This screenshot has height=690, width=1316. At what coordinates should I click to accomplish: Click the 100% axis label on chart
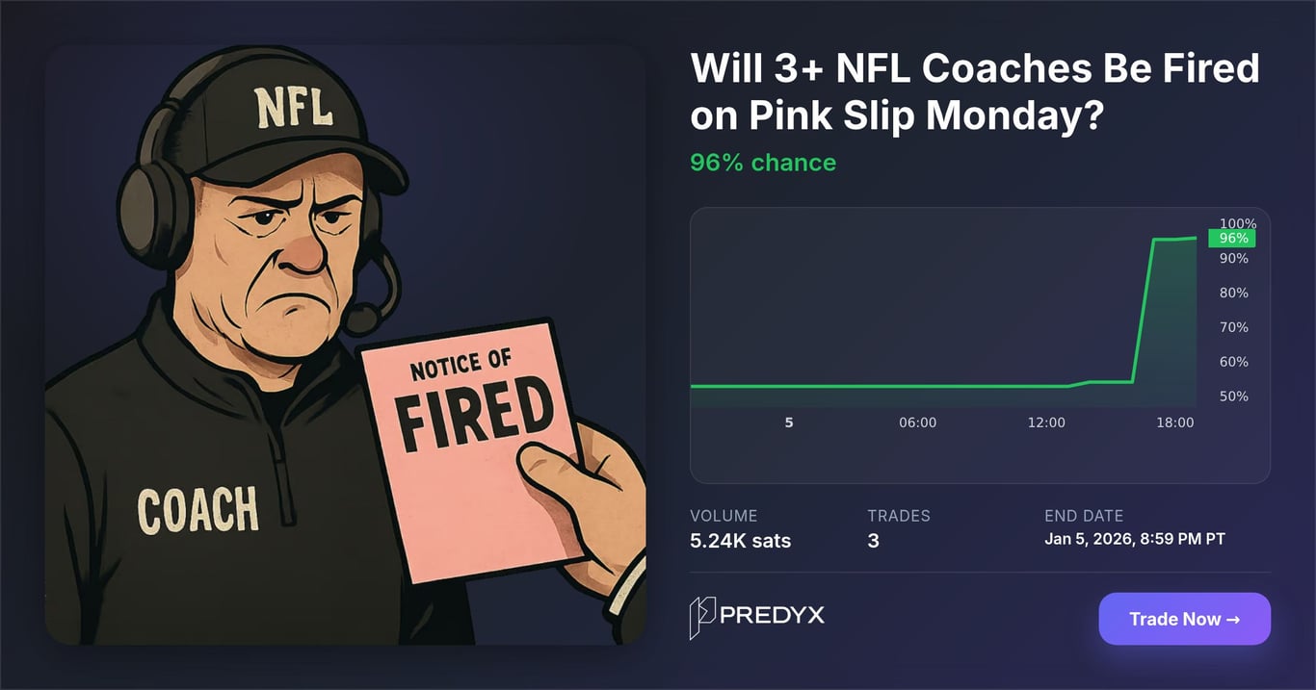pos(1237,223)
